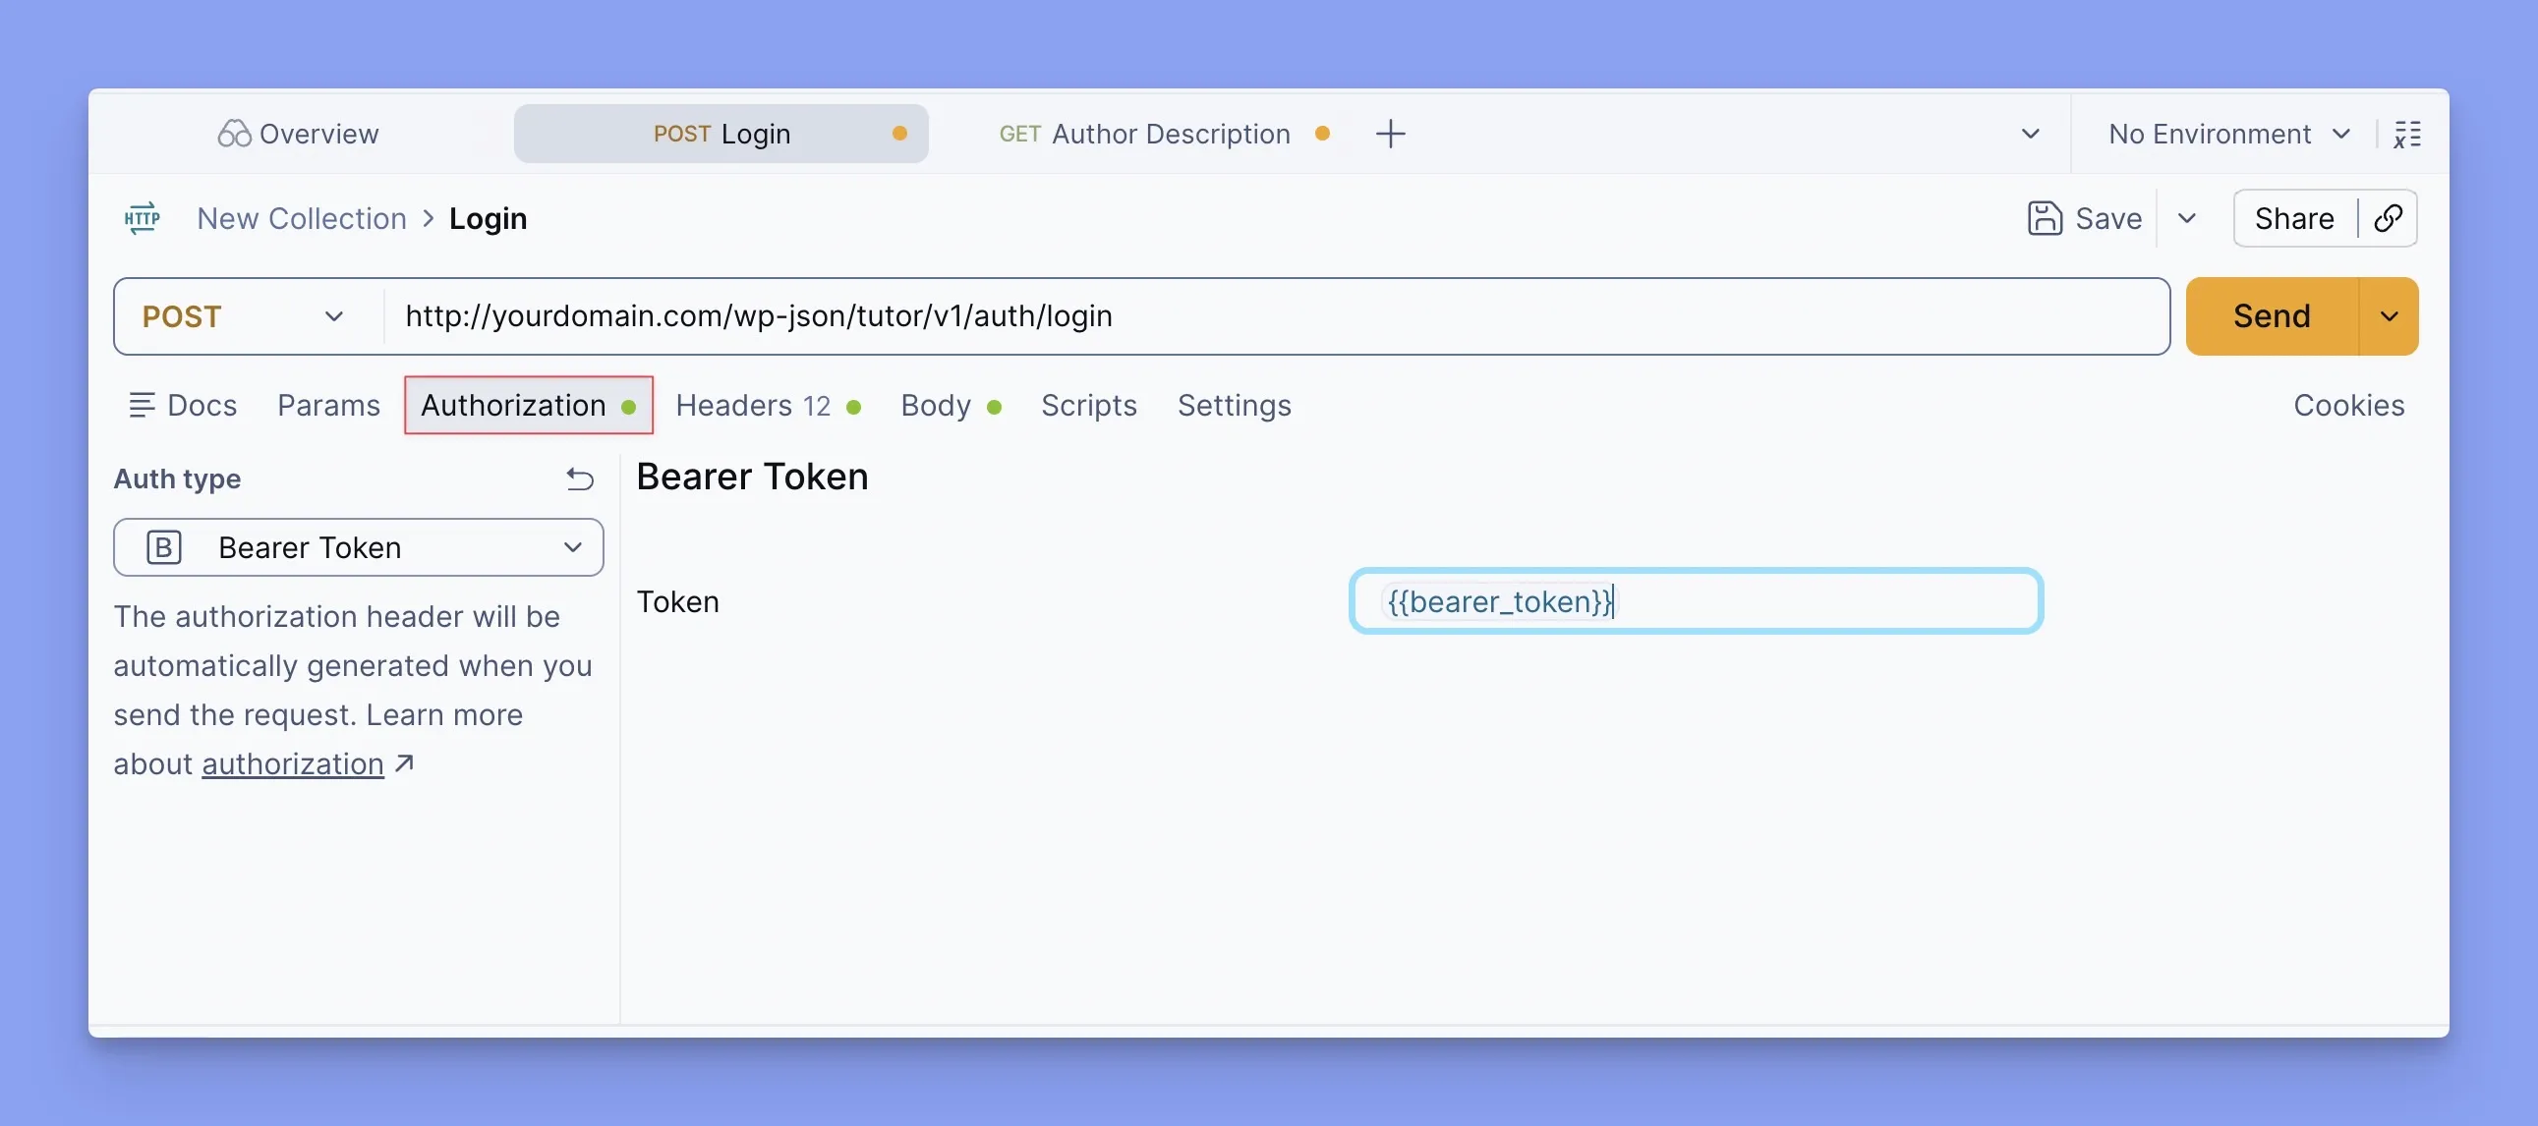This screenshot has width=2538, height=1126.
Task: Select the Authorization tab
Action: coord(528,405)
